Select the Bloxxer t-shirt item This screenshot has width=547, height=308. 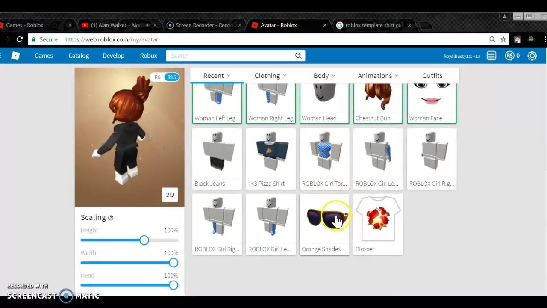(x=378, y=224)
